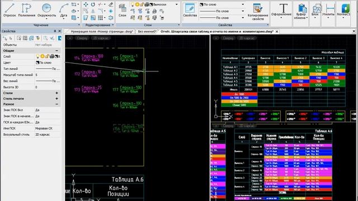
Task: Switch to Отчёт. Шпаргалка связи таблиц tab
Action: point(216,31)
